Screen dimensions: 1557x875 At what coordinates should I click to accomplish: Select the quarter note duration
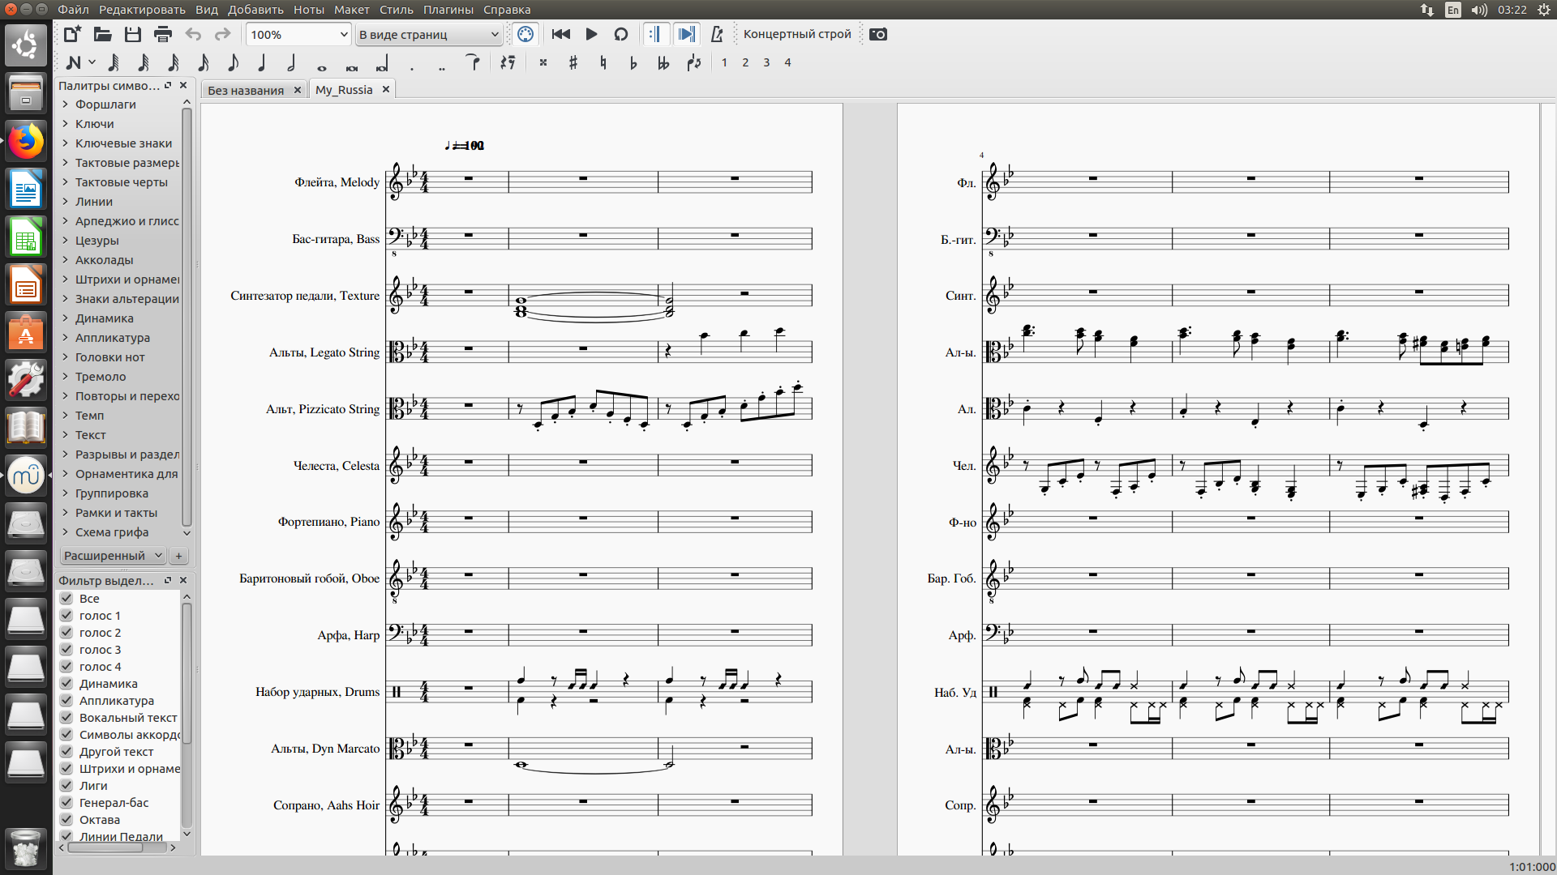(262, 62)
